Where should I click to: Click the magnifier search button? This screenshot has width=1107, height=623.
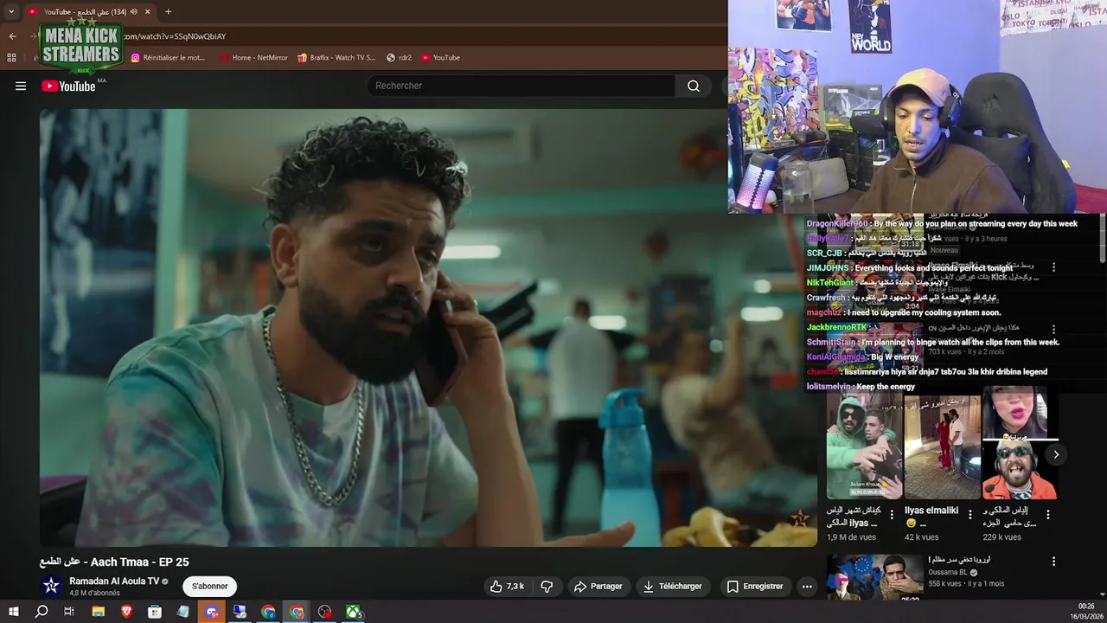(694, 86)
